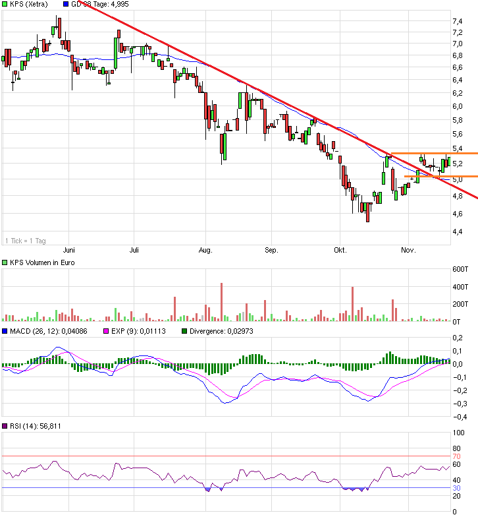Click the 'Juli' month axis label
This screenshot has height=517, width=478.
(x=134, y=250)
